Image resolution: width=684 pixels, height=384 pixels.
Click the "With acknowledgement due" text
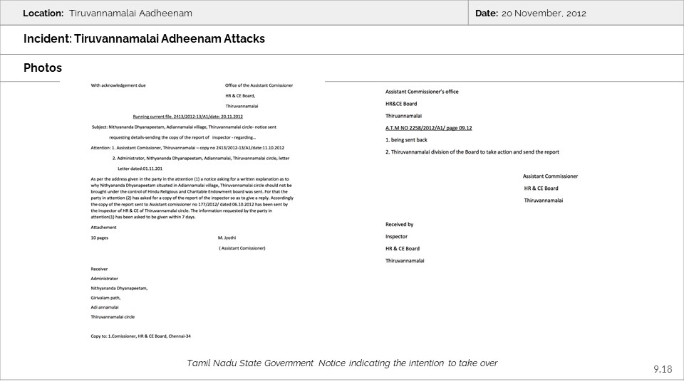118,85
